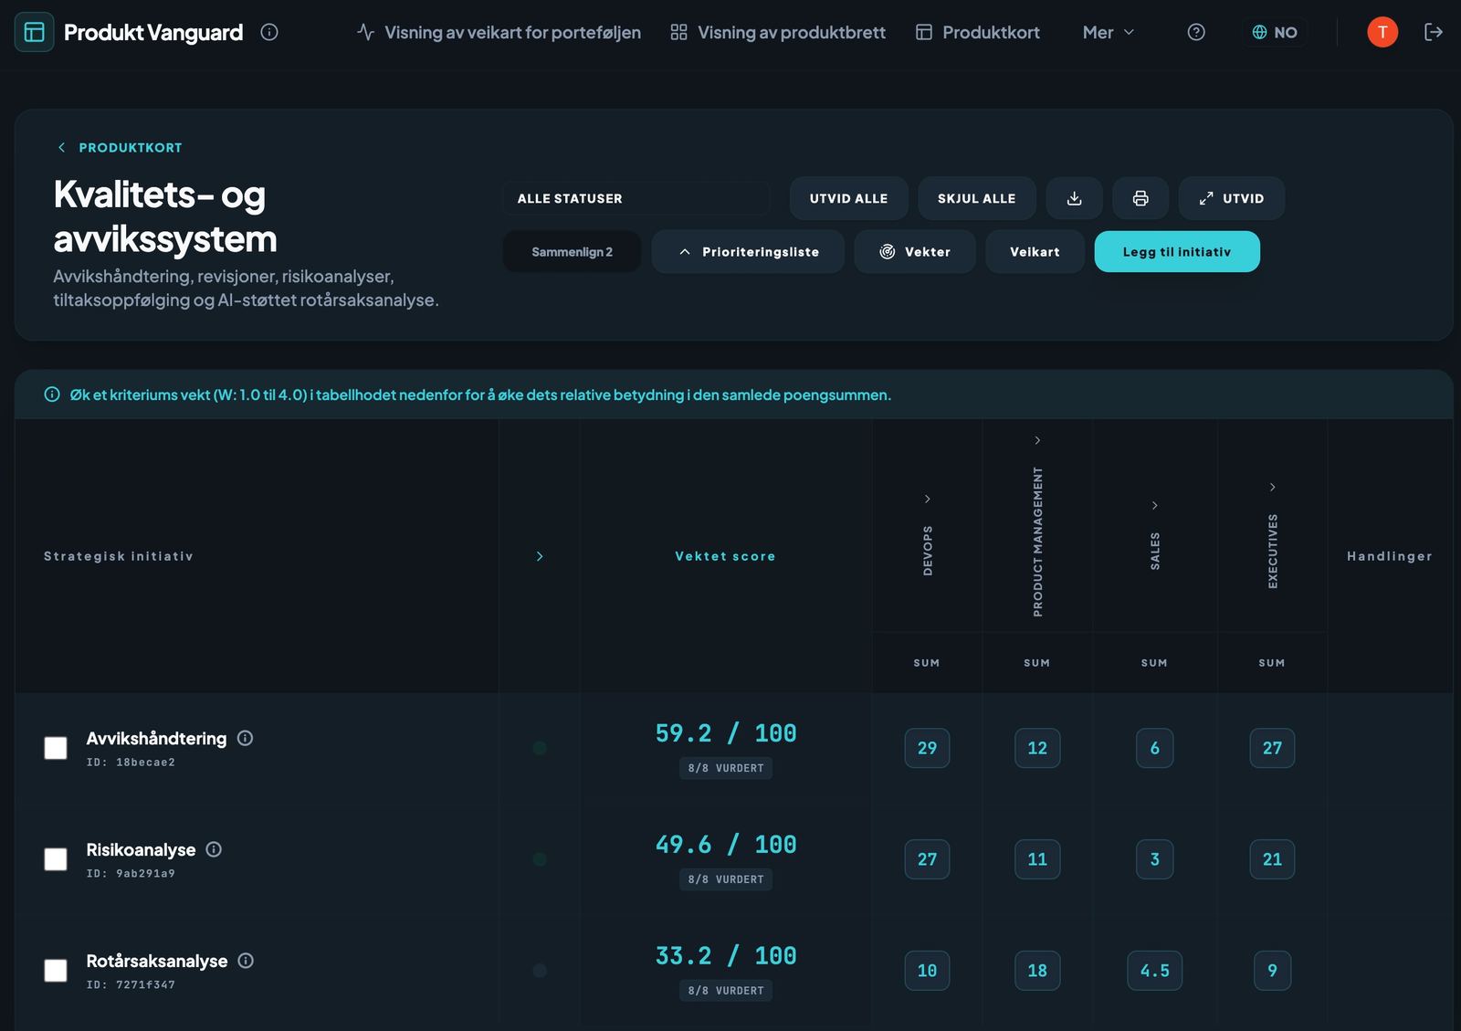Screen dimensions: 1461x1031
Task: Click Risikoanalyse Executives sum 21
Action: (x=1272, y=859)
